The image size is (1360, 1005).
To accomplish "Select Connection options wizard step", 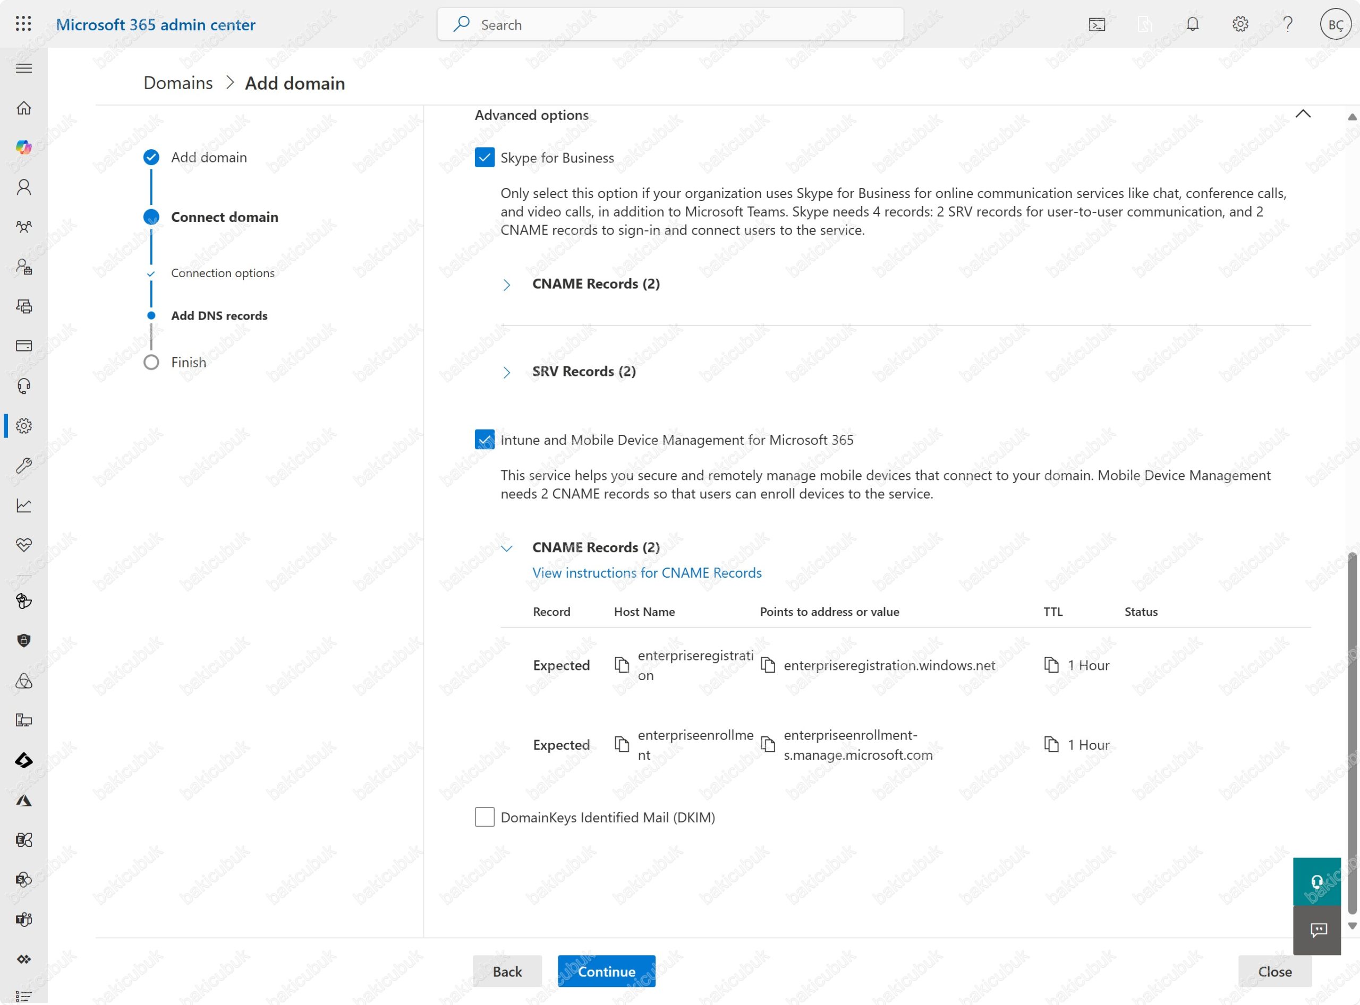I will [222, 273].
